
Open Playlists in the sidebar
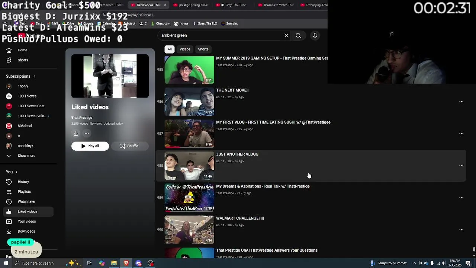click(28, 192)
